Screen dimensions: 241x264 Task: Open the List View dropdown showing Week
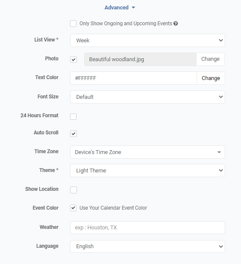click(147, 40)
